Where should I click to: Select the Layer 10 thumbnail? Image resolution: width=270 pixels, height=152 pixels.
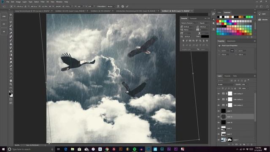[223, 122]
